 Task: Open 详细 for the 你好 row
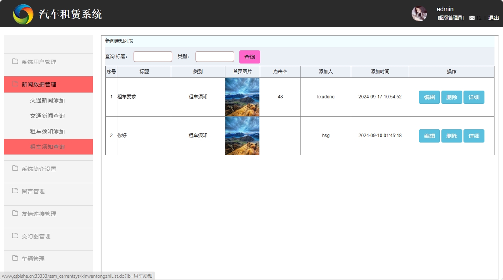[474, 136]
